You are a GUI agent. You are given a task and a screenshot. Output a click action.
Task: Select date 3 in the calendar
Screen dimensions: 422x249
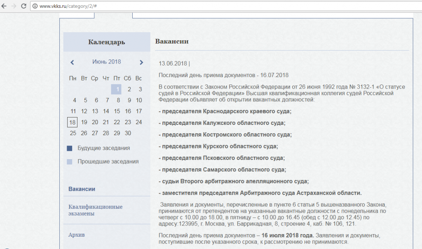[x=140, y=89]
